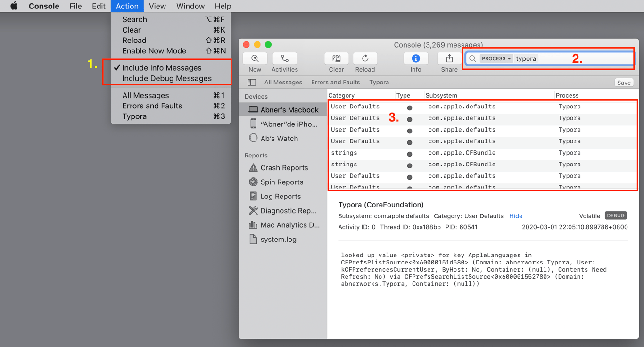Click the DEBUG badge in the detail pane
This screenshot has width=644, height=347.
(x=616, y=215)
